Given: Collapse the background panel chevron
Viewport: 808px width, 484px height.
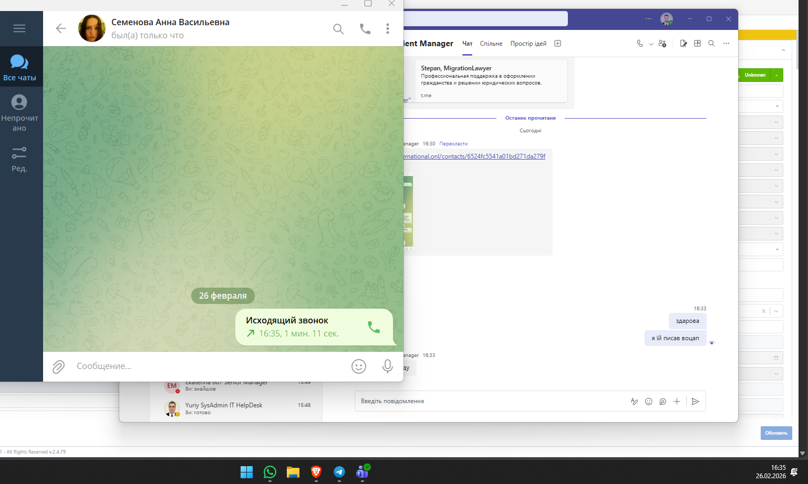Looking at the screenshot, I should tap(783, 50).
